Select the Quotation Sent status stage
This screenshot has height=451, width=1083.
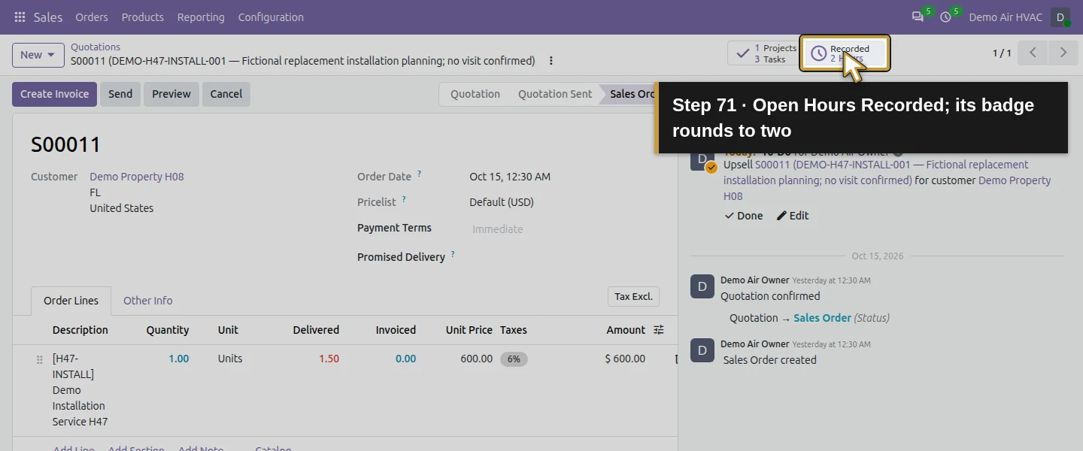point(555,94)
